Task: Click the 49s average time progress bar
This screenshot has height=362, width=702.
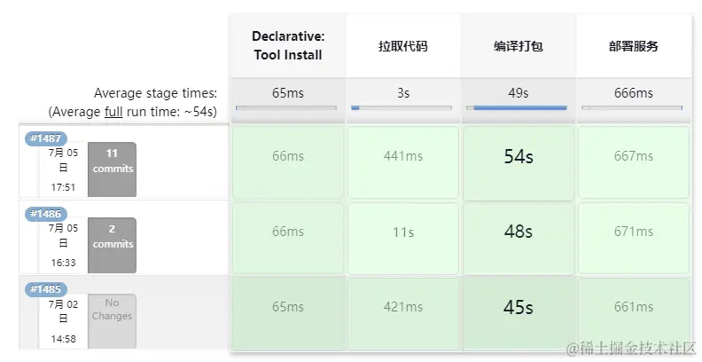Action: pyautogui.click(x=519, y=107)
